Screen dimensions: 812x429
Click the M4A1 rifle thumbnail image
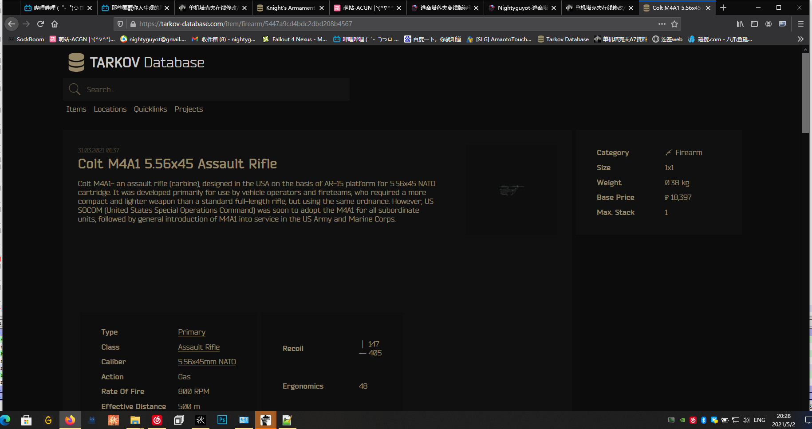click(511, 190)
